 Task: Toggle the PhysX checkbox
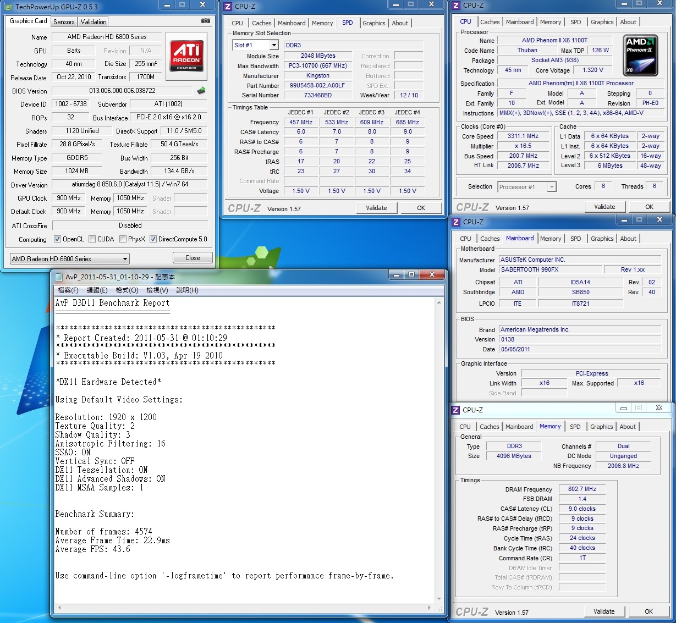coord(123,239)
